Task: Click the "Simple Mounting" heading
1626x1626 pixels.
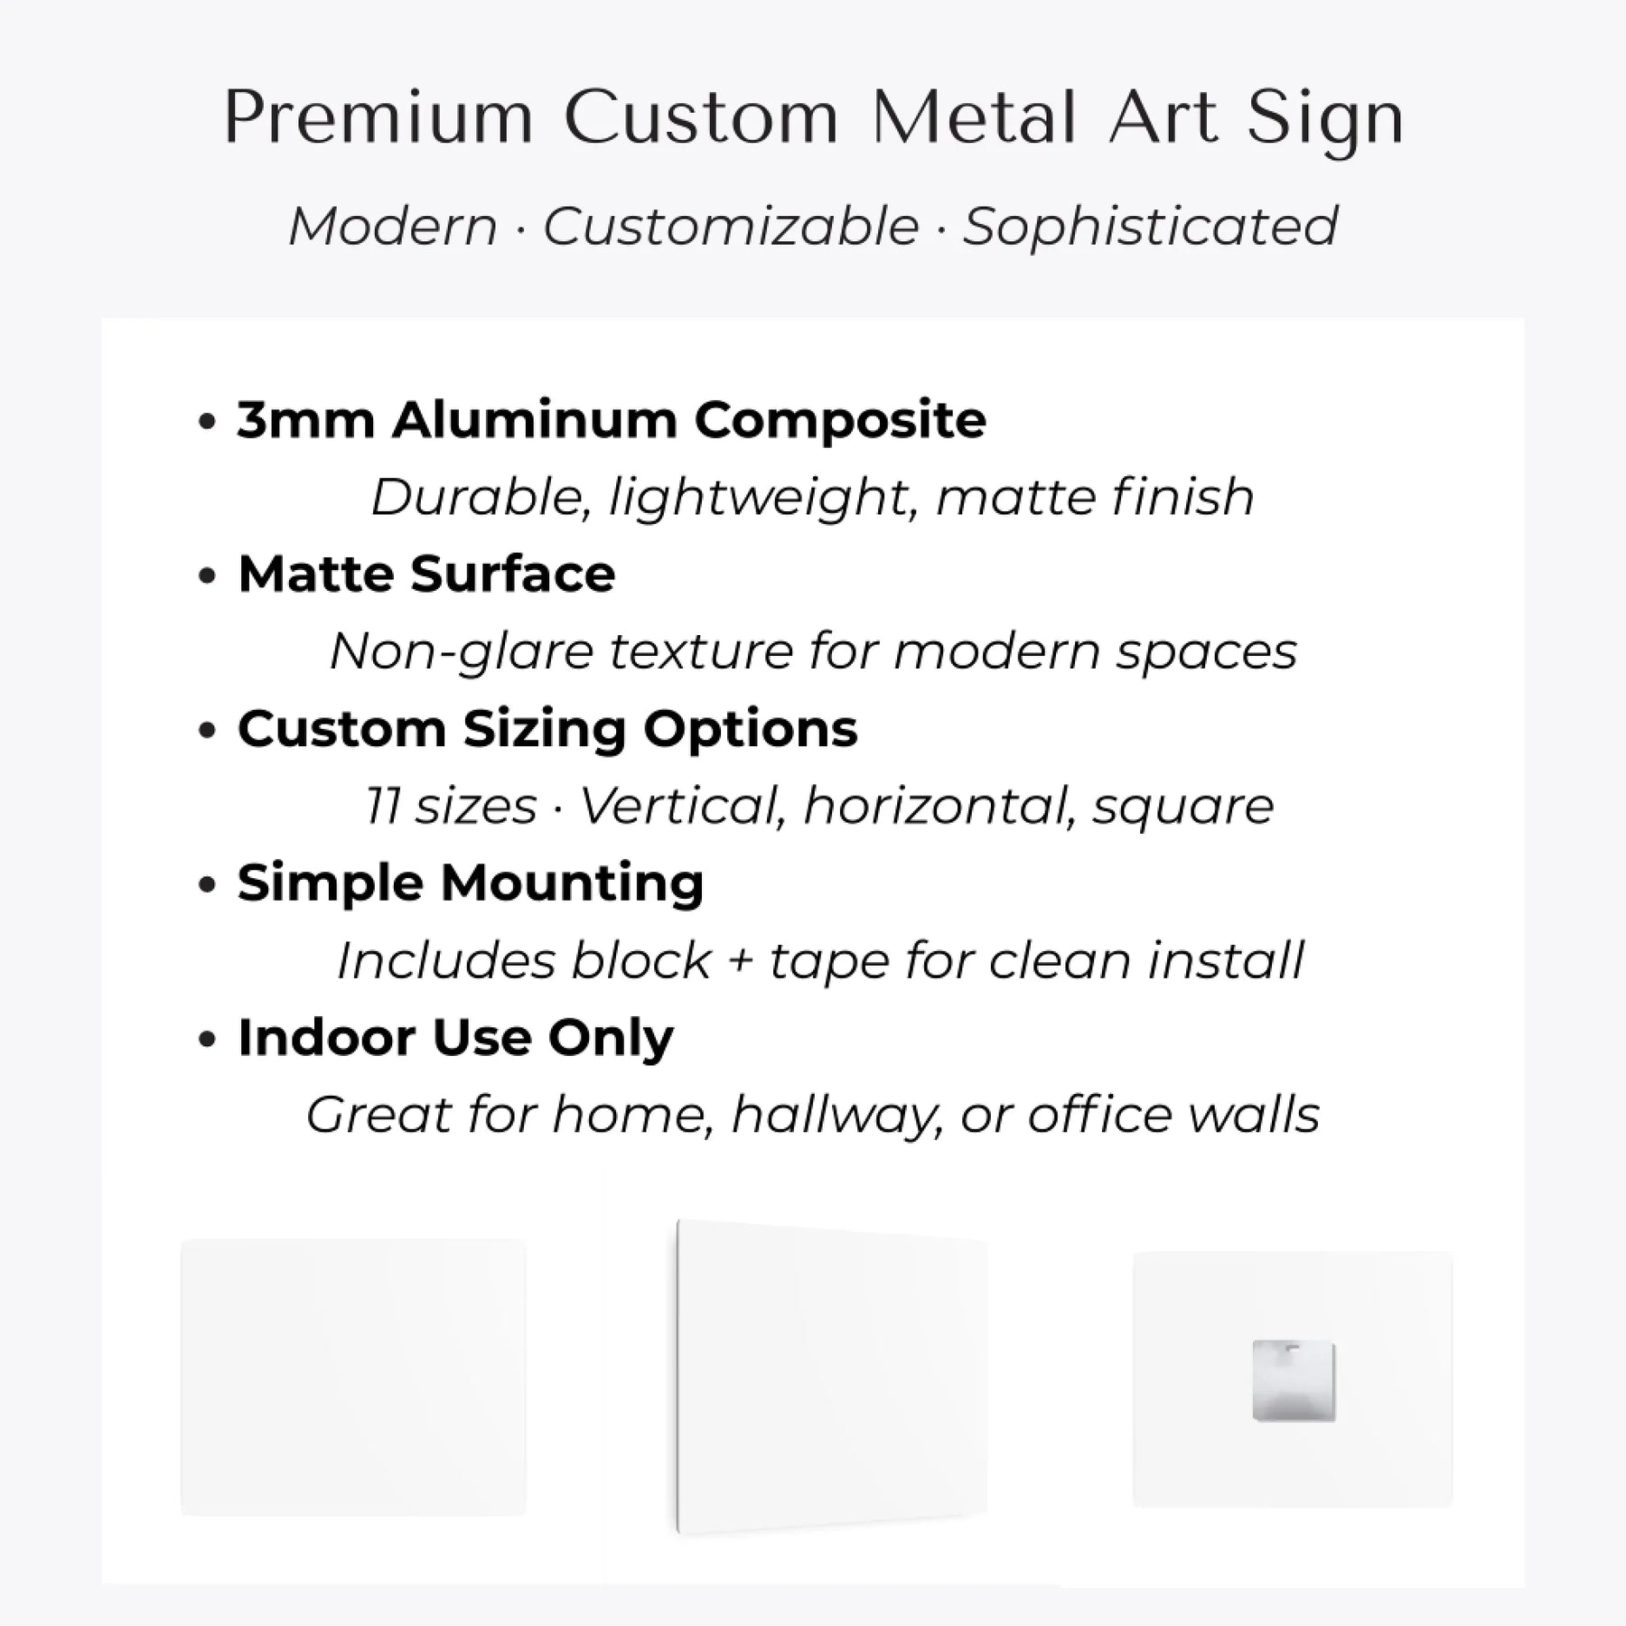Action: pos(471,883)
